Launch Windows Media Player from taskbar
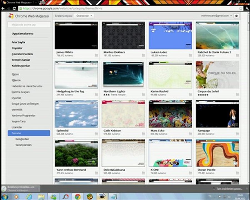250x200 pixels. coord(16,197)
